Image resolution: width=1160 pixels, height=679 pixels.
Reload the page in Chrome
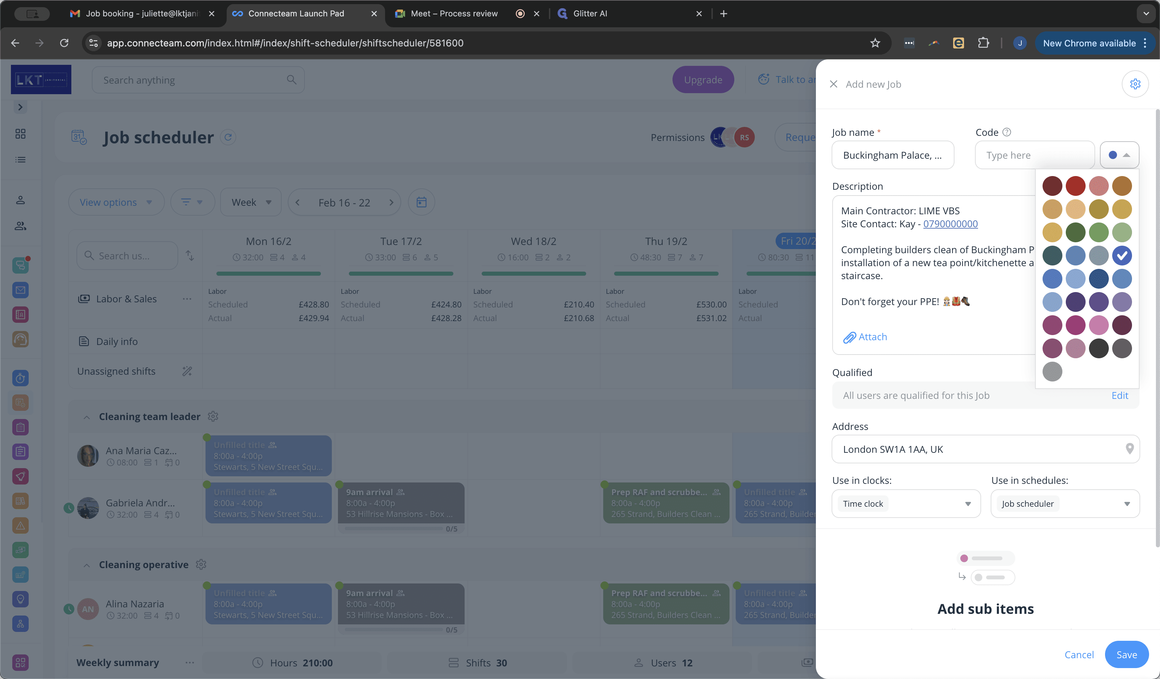click(x=64, y=43)
